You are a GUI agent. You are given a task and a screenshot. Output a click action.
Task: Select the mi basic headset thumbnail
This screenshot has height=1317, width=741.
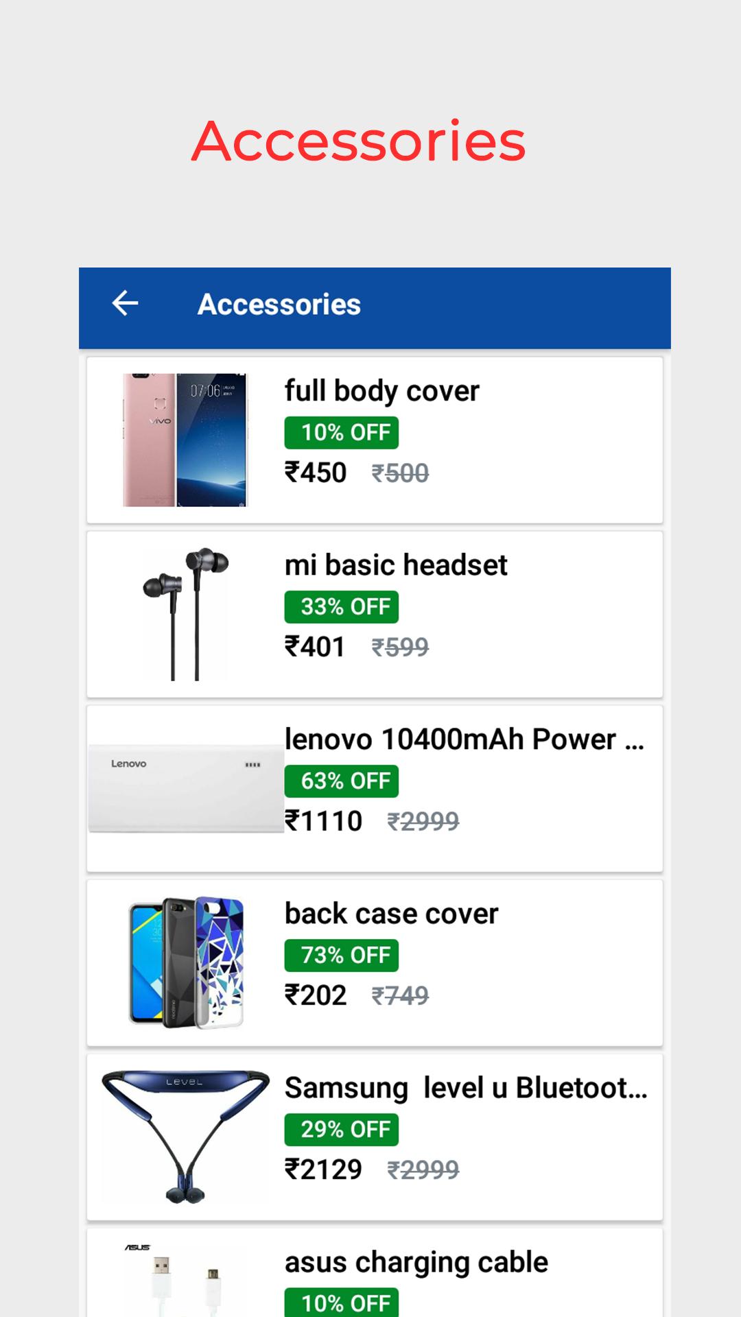tap(185, 614)
